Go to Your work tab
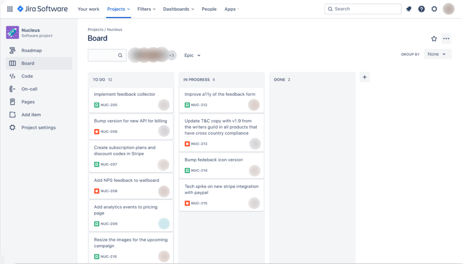 coord(89,9)
